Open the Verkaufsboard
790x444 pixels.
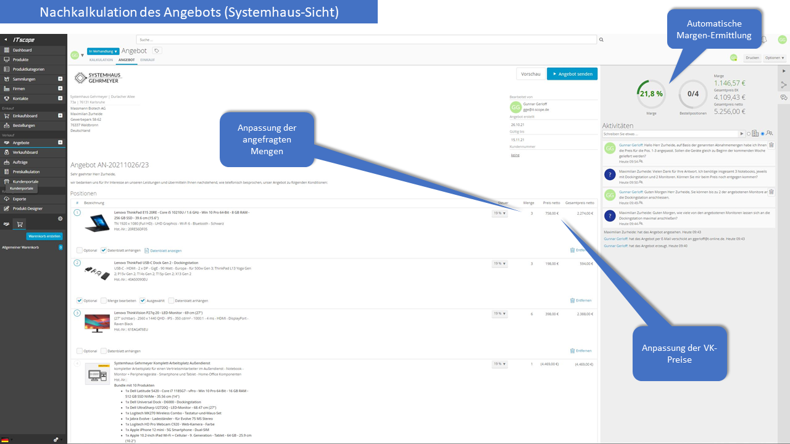point(29,152)
